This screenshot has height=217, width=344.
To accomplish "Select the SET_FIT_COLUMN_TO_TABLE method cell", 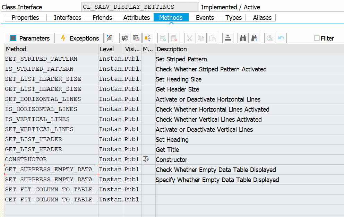I will tap(52, 190).
